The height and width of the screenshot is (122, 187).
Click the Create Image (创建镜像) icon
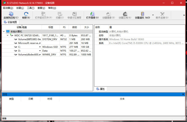109,14
